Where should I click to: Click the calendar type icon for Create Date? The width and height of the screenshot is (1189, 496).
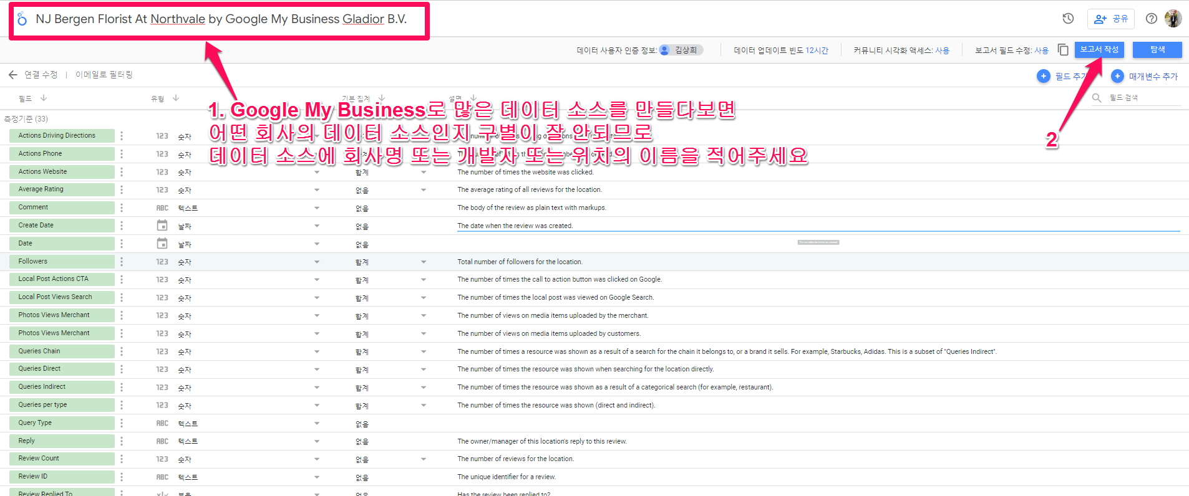(162, 226)
